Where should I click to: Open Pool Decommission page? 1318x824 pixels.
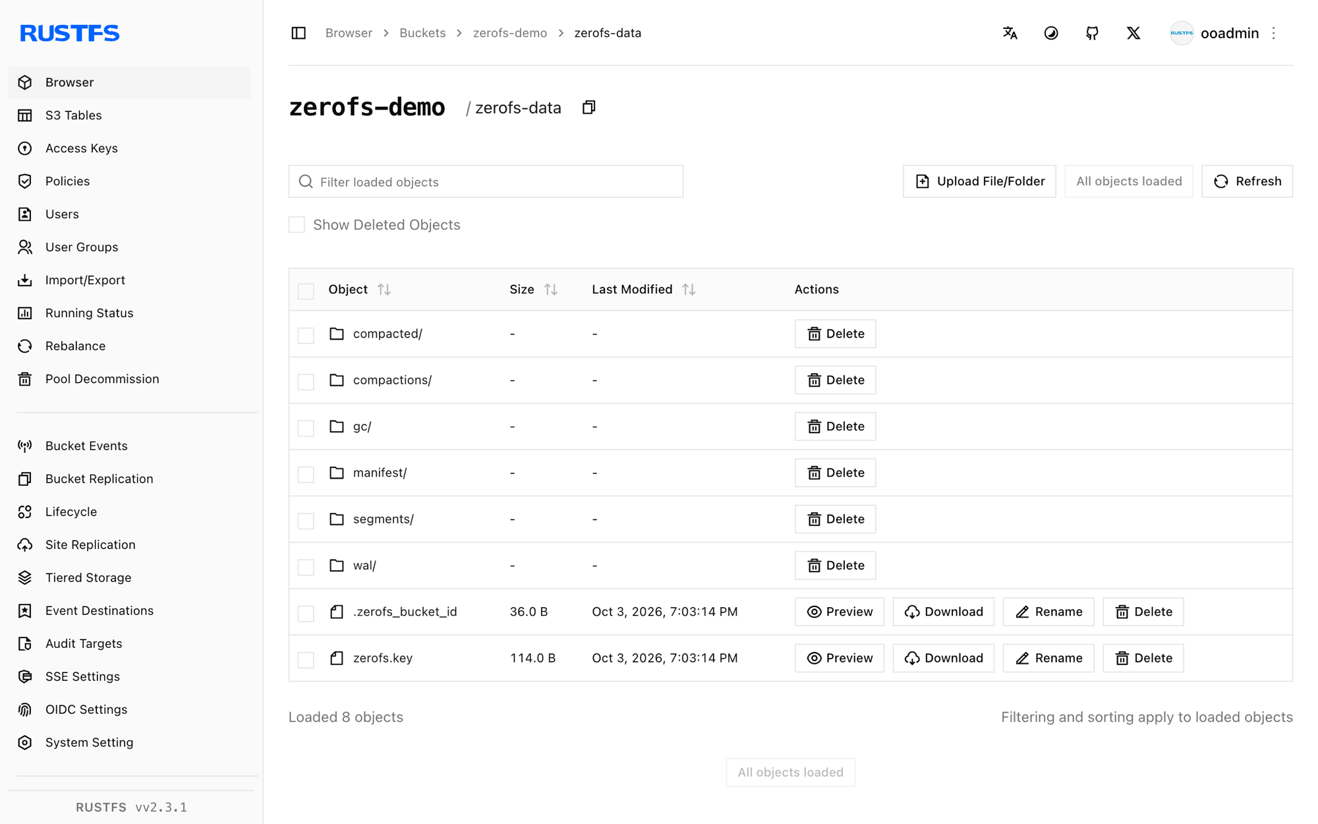(129, 379)
